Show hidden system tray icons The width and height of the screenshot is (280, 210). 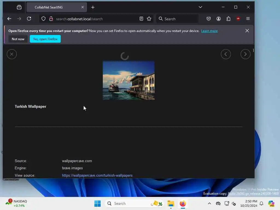pyautogui.click(x=209, y=203)
